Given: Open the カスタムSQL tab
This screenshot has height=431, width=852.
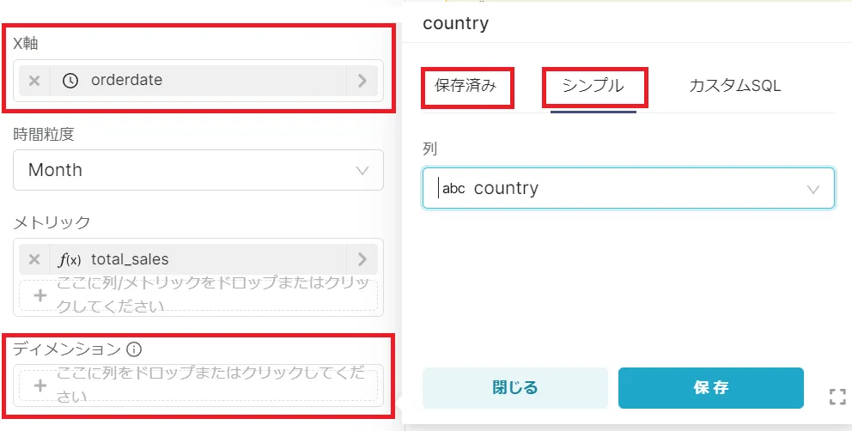Looking at the screenshot, I should [734, 86].
